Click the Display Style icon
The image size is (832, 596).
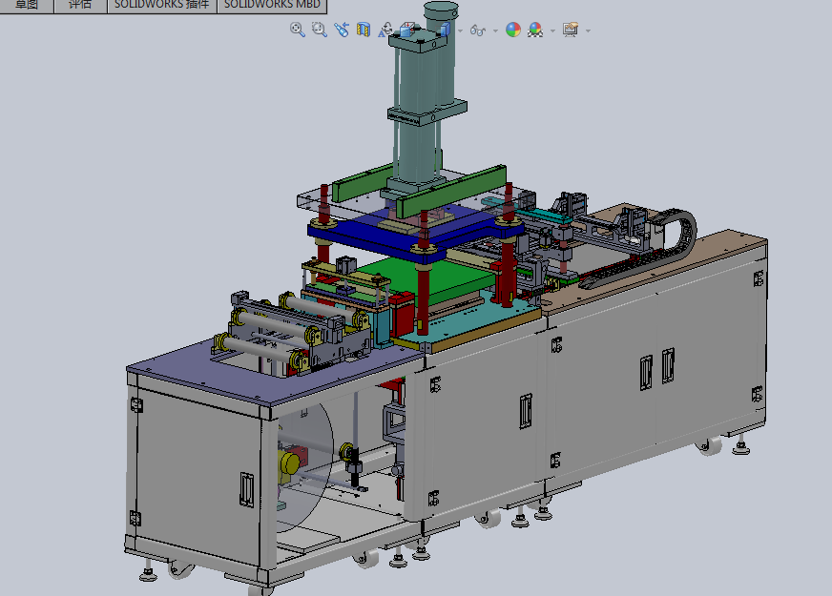pos(444,30)
